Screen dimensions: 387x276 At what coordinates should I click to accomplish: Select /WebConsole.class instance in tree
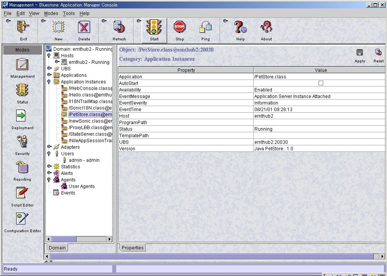90,88
